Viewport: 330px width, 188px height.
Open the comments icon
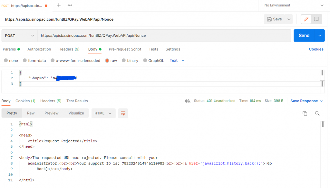[x=316, y=19]
